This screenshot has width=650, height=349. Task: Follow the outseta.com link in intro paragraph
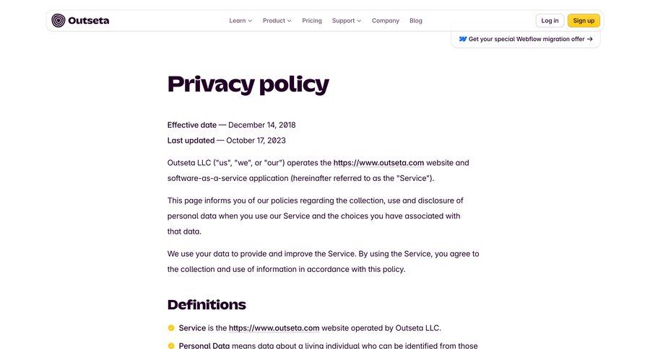[x=378, y=163]
